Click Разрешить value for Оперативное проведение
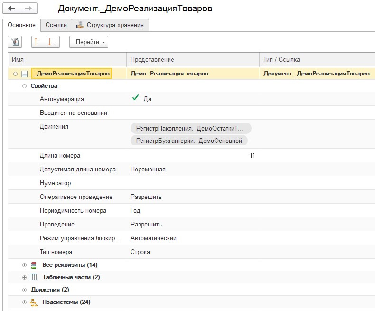Screen dimensions: 375x311 [146, 197]
